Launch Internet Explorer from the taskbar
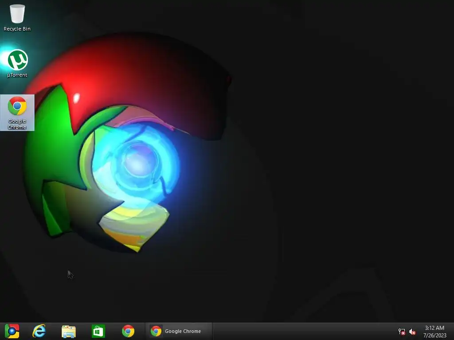Viewport: 454px width, 340px height. point(39,331)
